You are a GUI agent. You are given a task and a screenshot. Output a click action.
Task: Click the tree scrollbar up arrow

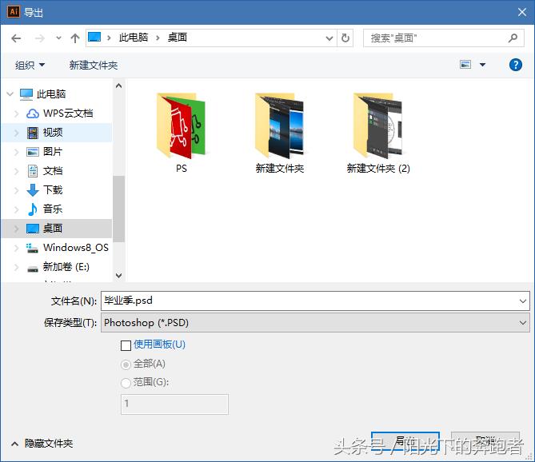(118, 86)
